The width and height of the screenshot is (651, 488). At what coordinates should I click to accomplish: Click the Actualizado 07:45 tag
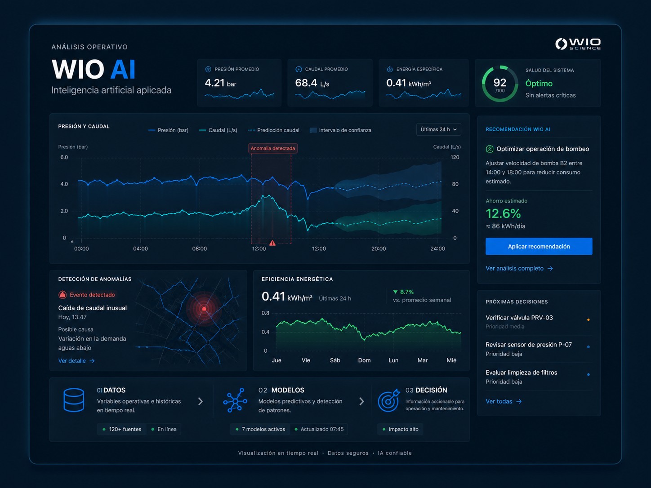tap(319, 429)
